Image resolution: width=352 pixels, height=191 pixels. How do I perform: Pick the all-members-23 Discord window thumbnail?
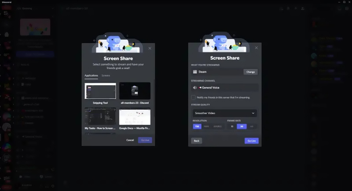[x=135, y=91]
